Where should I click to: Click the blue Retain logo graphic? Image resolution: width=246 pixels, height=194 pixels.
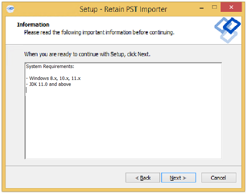[227, 29]
